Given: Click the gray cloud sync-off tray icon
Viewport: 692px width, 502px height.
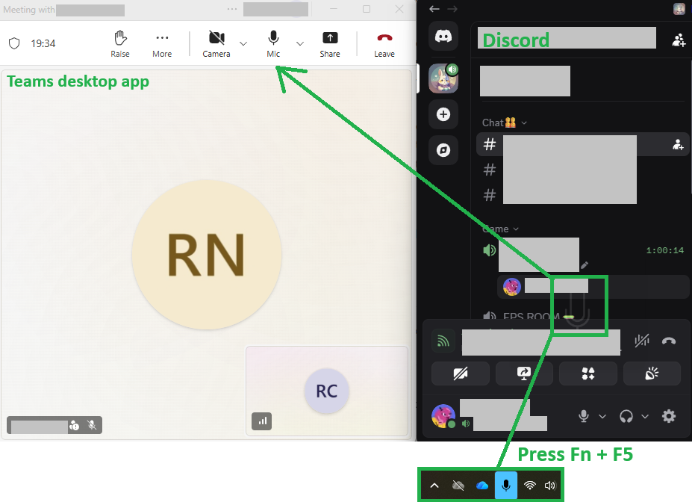Looking at the screenshot, I should (x=458, y=486).
